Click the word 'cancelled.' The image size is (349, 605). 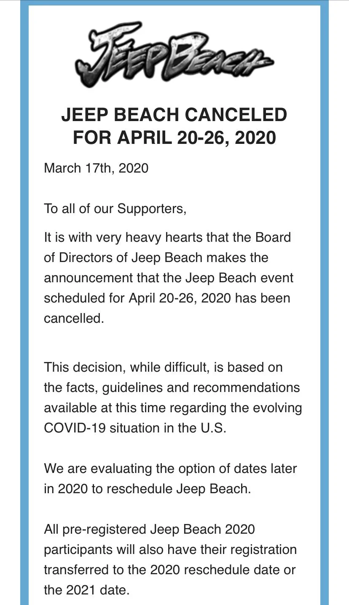click(74, 318)
